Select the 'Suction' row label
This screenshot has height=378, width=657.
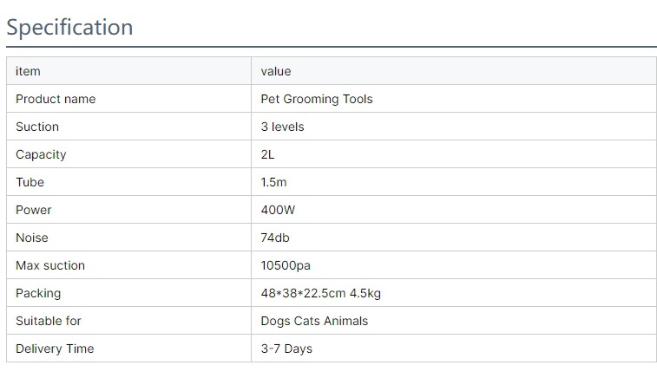pos(37,127)
